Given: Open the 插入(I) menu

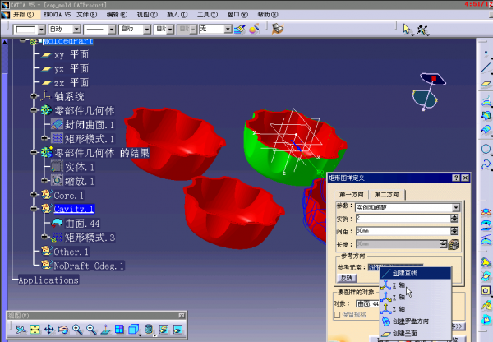Looking at the screenshot, I should 177,15.
